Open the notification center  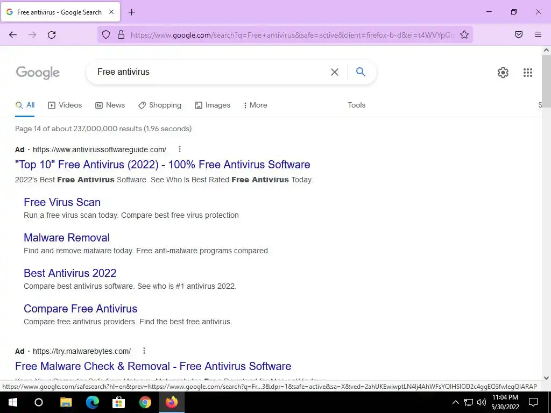[533, 402]
